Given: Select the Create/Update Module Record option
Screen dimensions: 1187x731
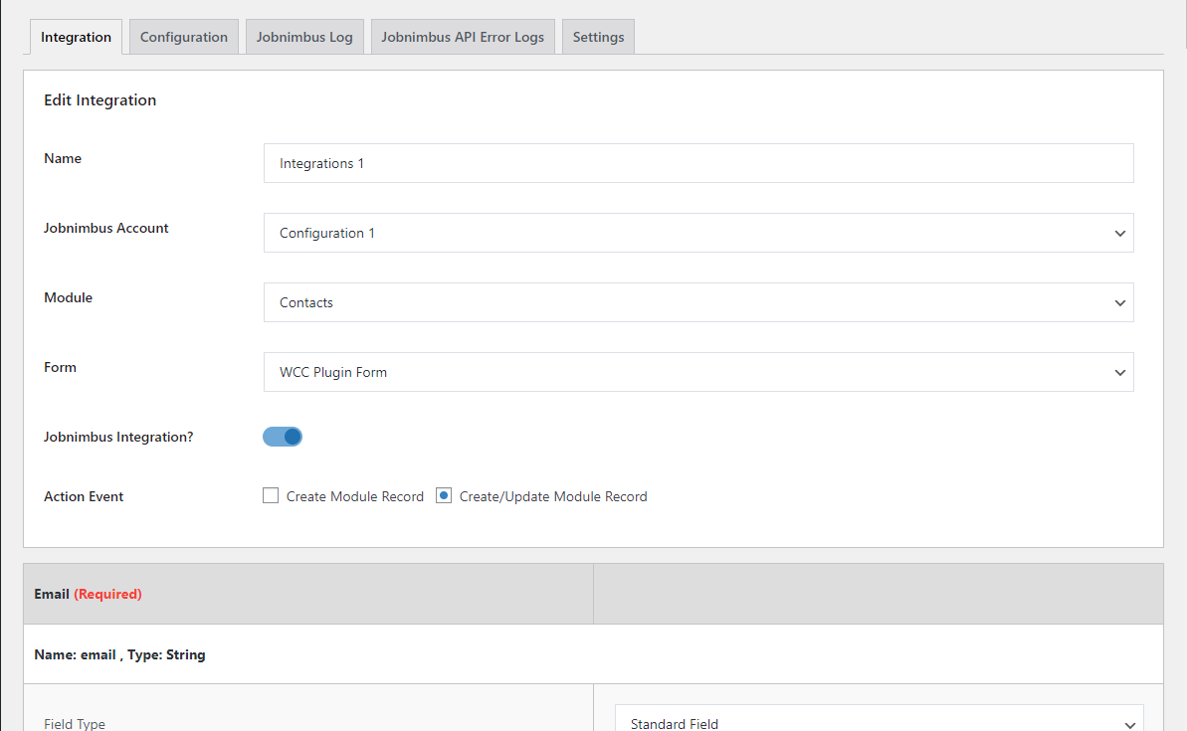Looking at the screenshot, I should pyautogui.click(x=444, y=495).
